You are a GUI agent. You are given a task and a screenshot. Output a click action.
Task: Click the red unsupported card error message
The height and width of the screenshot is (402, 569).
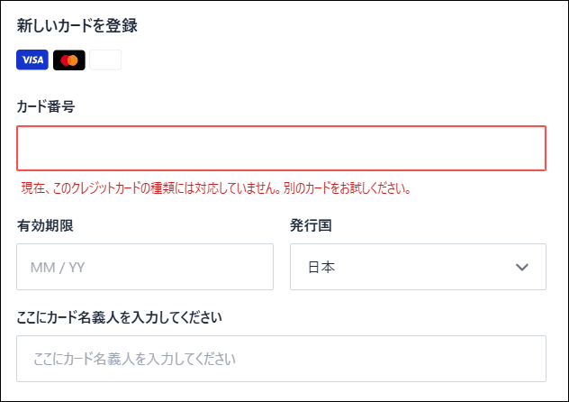point(216,189)
